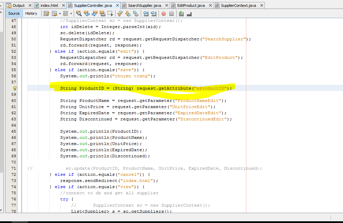Toggle a bookmark on the current line
Screen dimensions: 343x223
[x=136, y=14]
